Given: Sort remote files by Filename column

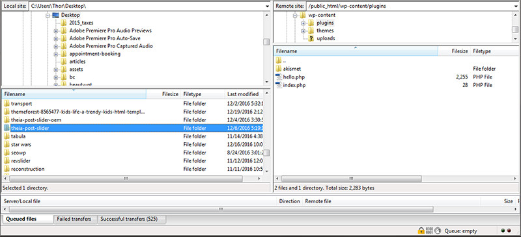Looking at the screenshot, I should [356, 51].
